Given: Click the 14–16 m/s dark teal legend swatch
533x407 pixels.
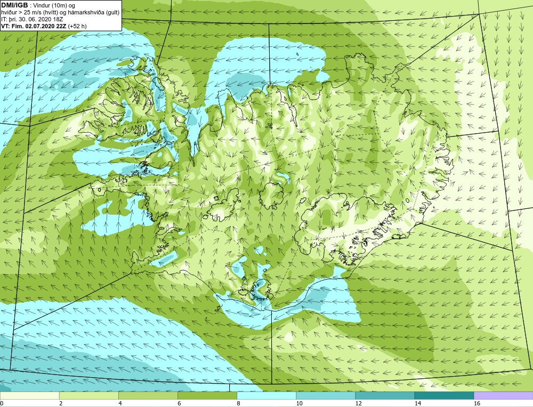Looking at the screenshot, I should (x=444, y=395).
